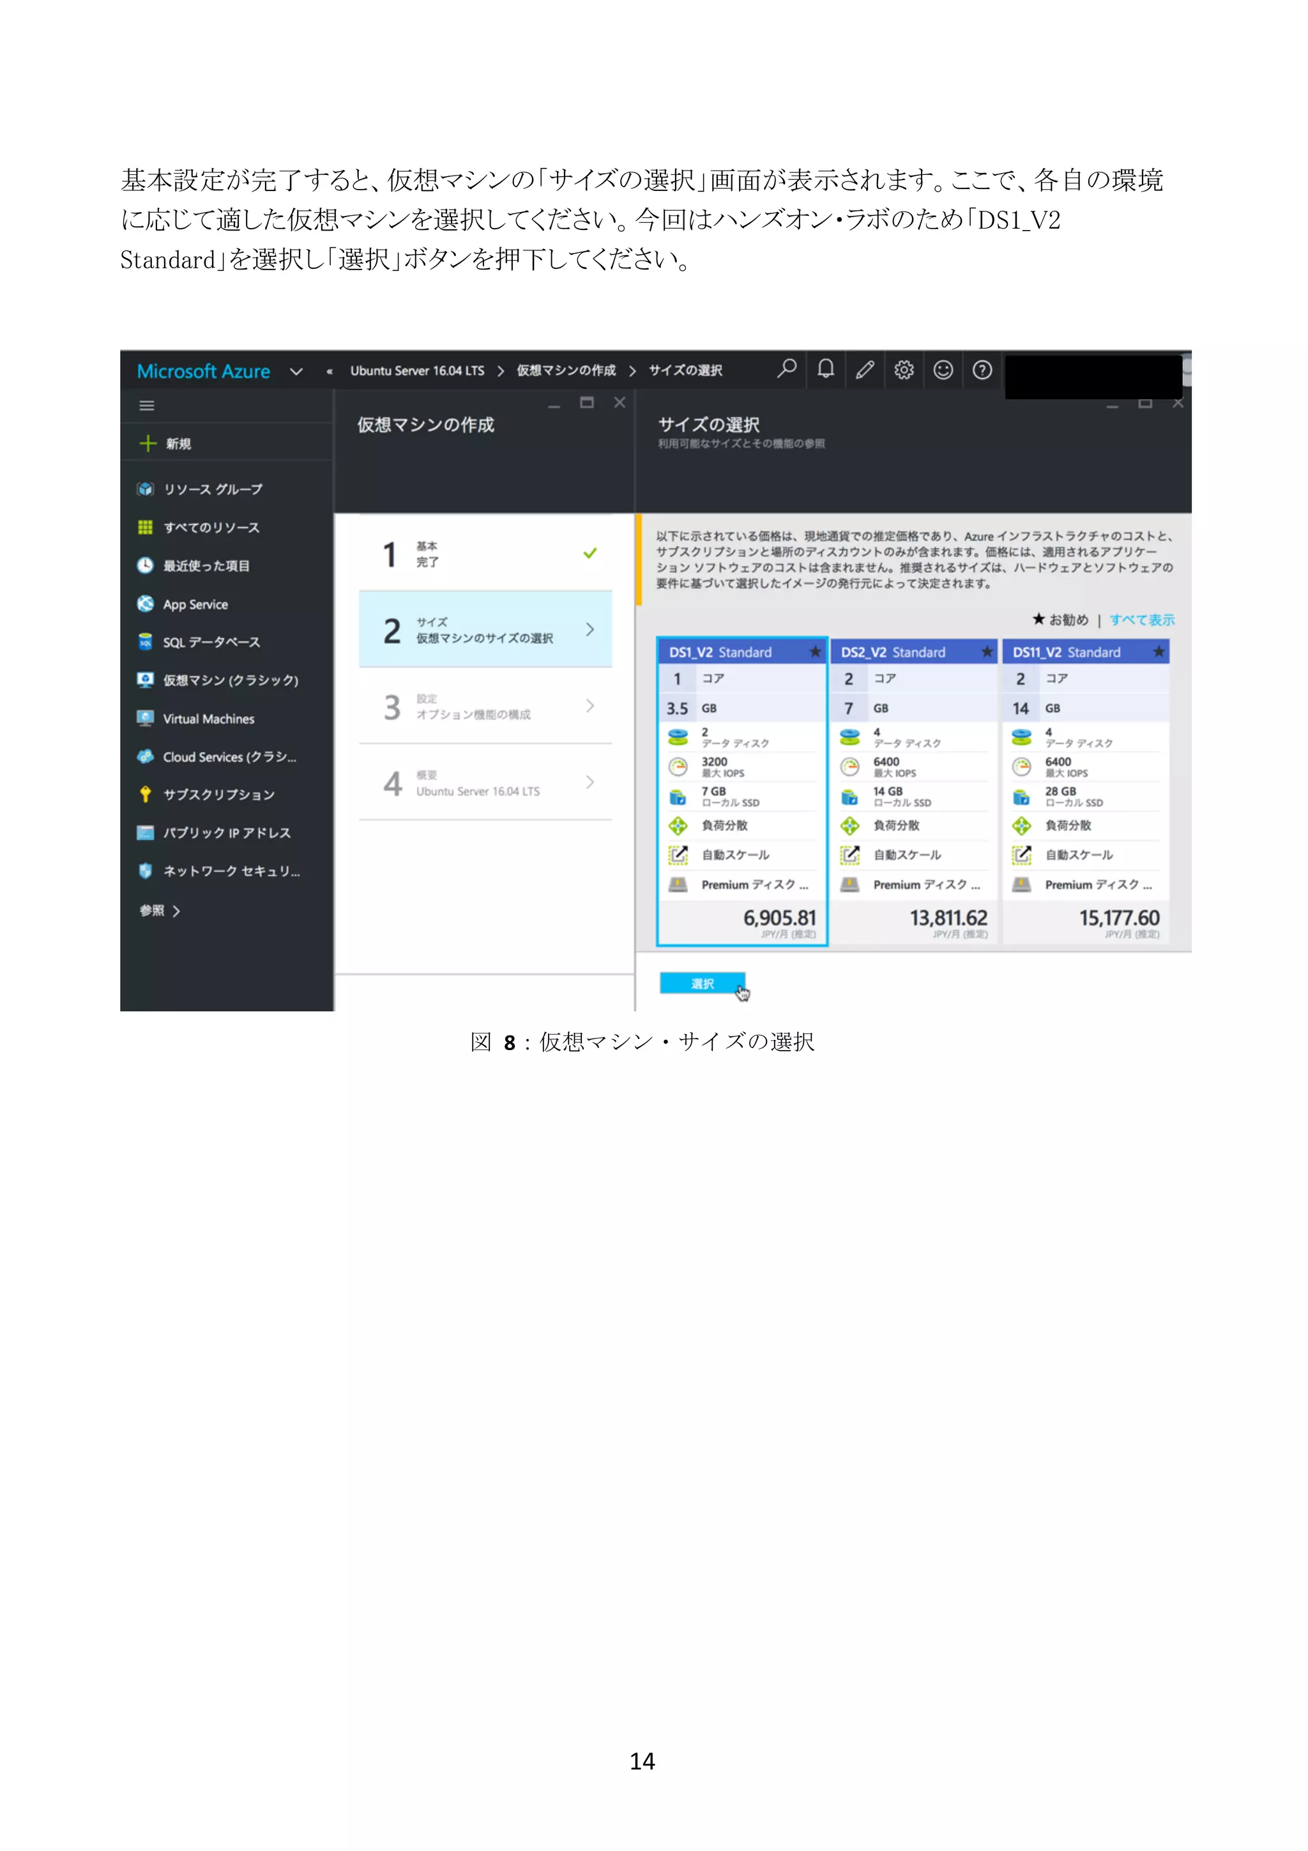
Task: Open SQL データベース sidebar item
Action: pyautogui.click(x=211, y=642)
